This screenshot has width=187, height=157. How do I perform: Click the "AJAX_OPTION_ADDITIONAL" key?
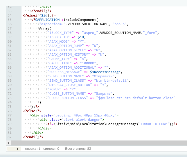click(x=72, y=67)
